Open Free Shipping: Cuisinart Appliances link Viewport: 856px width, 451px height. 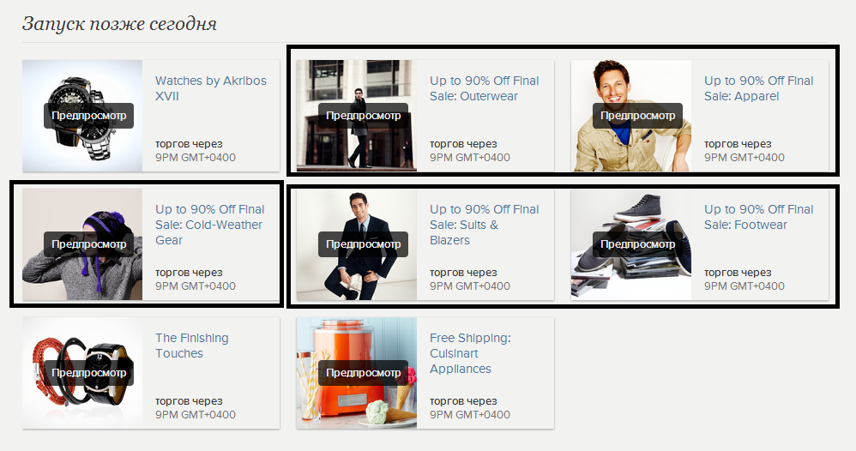coord(470,353)
